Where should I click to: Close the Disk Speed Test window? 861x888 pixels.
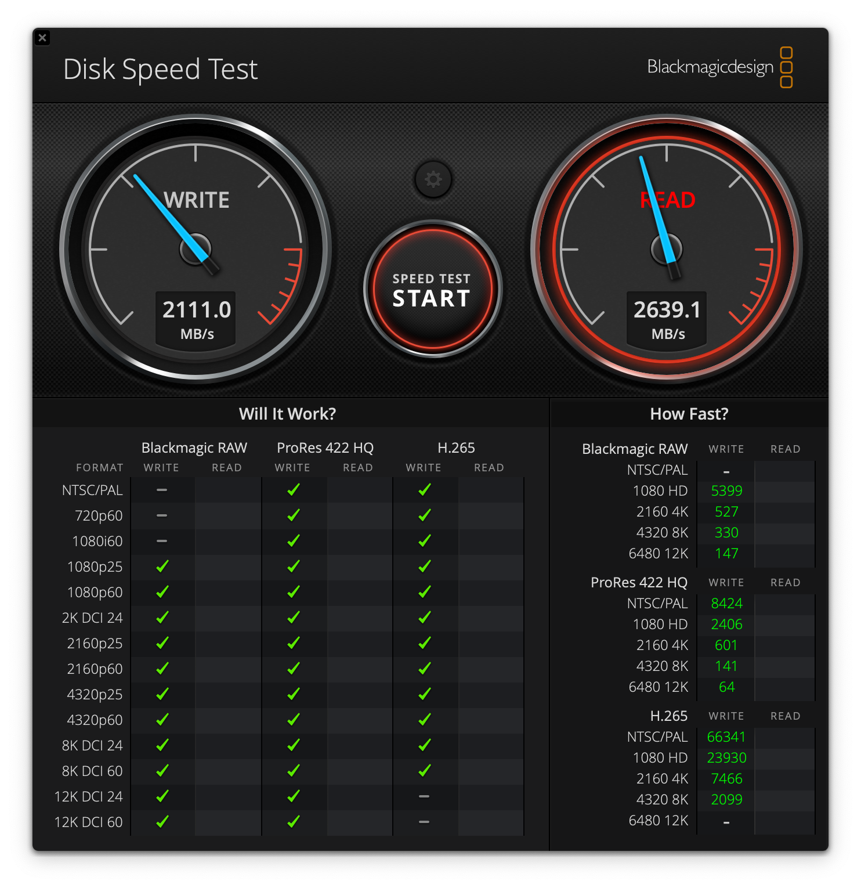pos(42,38)
